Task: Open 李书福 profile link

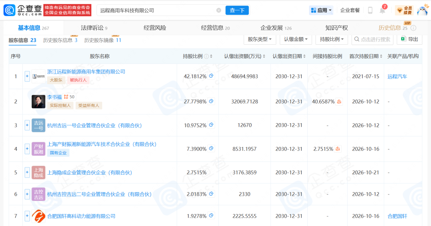Action: [54, 97]
